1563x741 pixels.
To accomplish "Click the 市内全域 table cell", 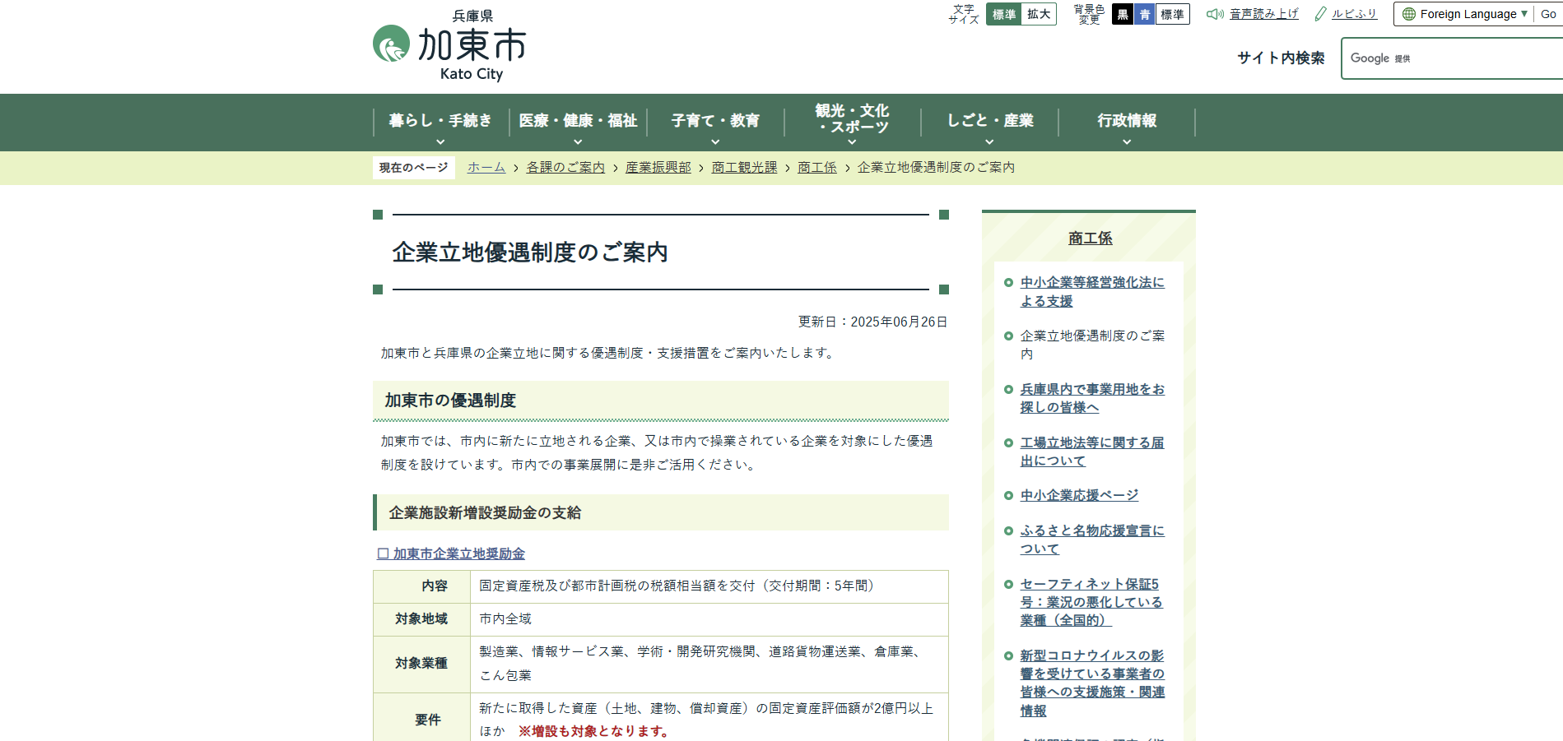I will (709, 619).
